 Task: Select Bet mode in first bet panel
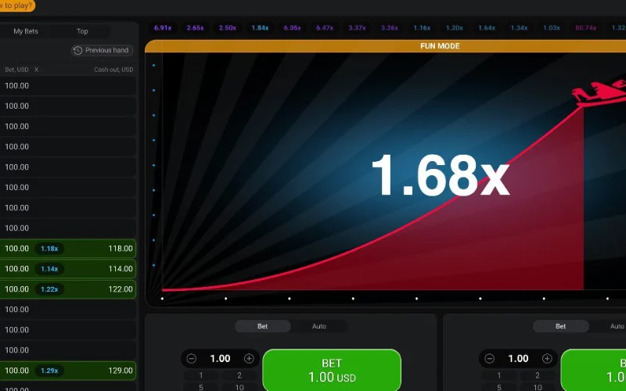(263, 326)
